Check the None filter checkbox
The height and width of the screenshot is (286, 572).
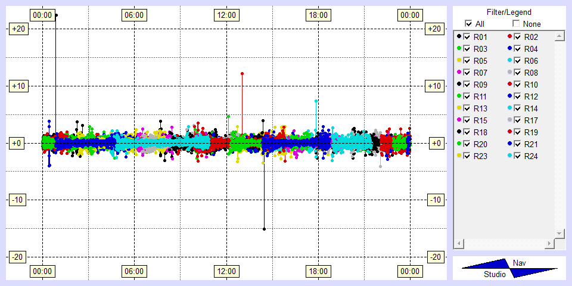pyautogui.click(x=517, y=24)
